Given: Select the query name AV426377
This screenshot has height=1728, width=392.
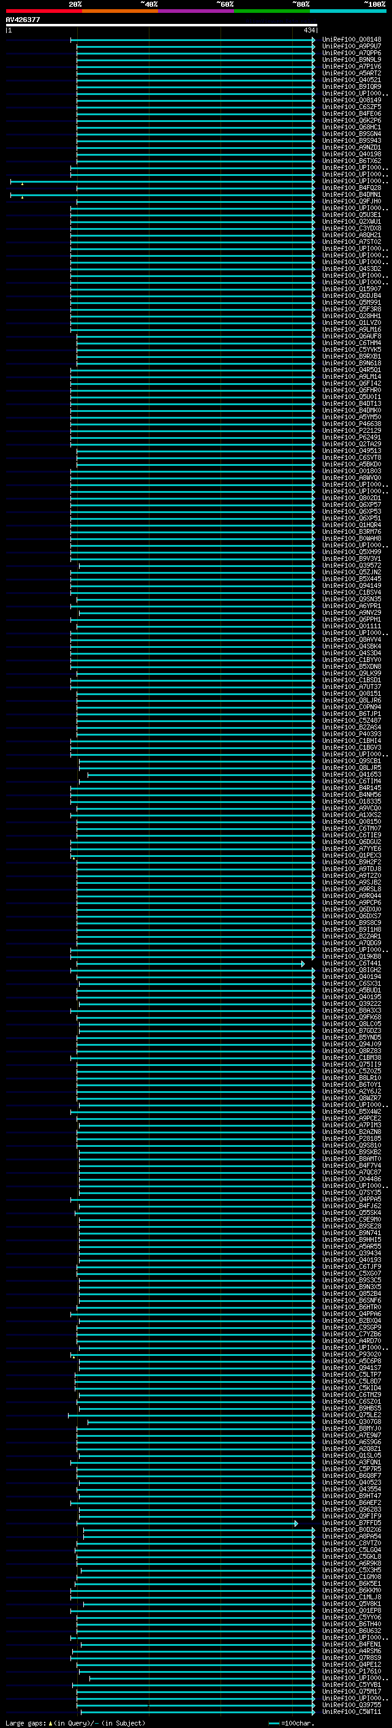Looking at the screenshot, I should click(x=23, y=20).
